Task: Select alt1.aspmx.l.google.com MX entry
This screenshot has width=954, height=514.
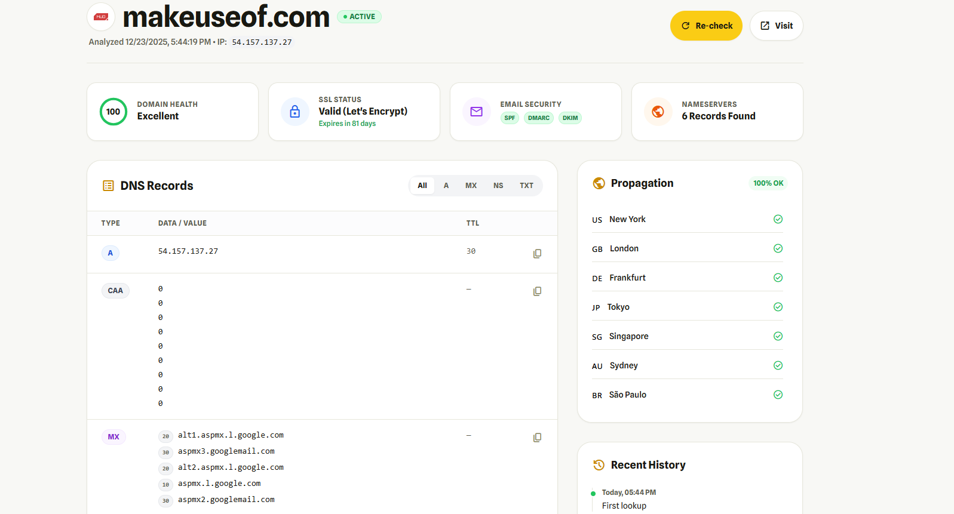Action: 231,435
